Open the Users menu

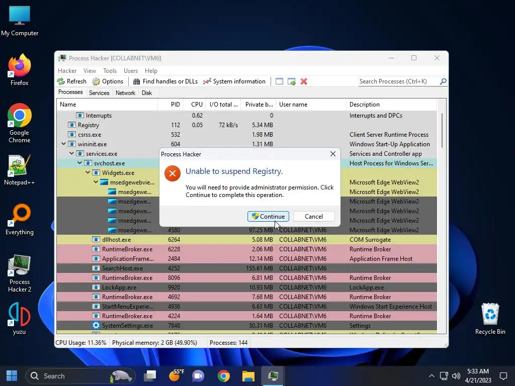tap(131, 70)
